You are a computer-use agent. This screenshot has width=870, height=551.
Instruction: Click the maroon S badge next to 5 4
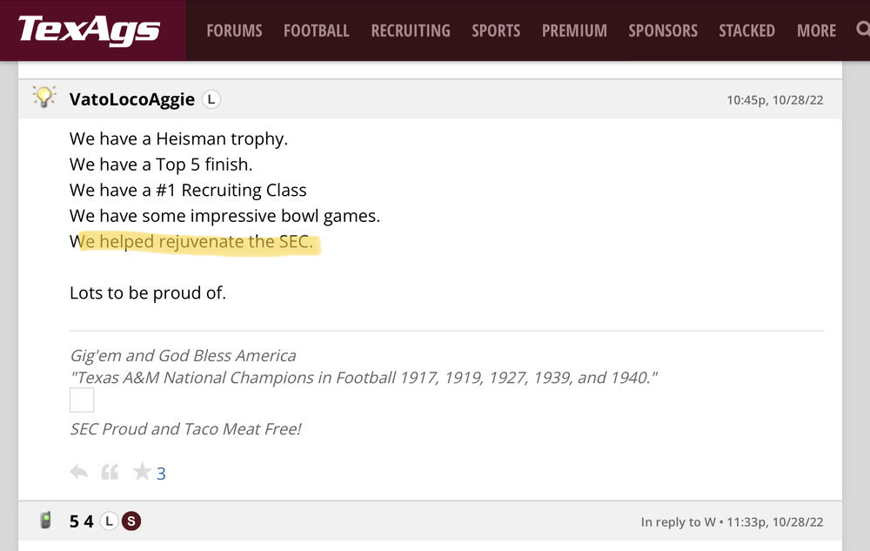pos(131,521)
